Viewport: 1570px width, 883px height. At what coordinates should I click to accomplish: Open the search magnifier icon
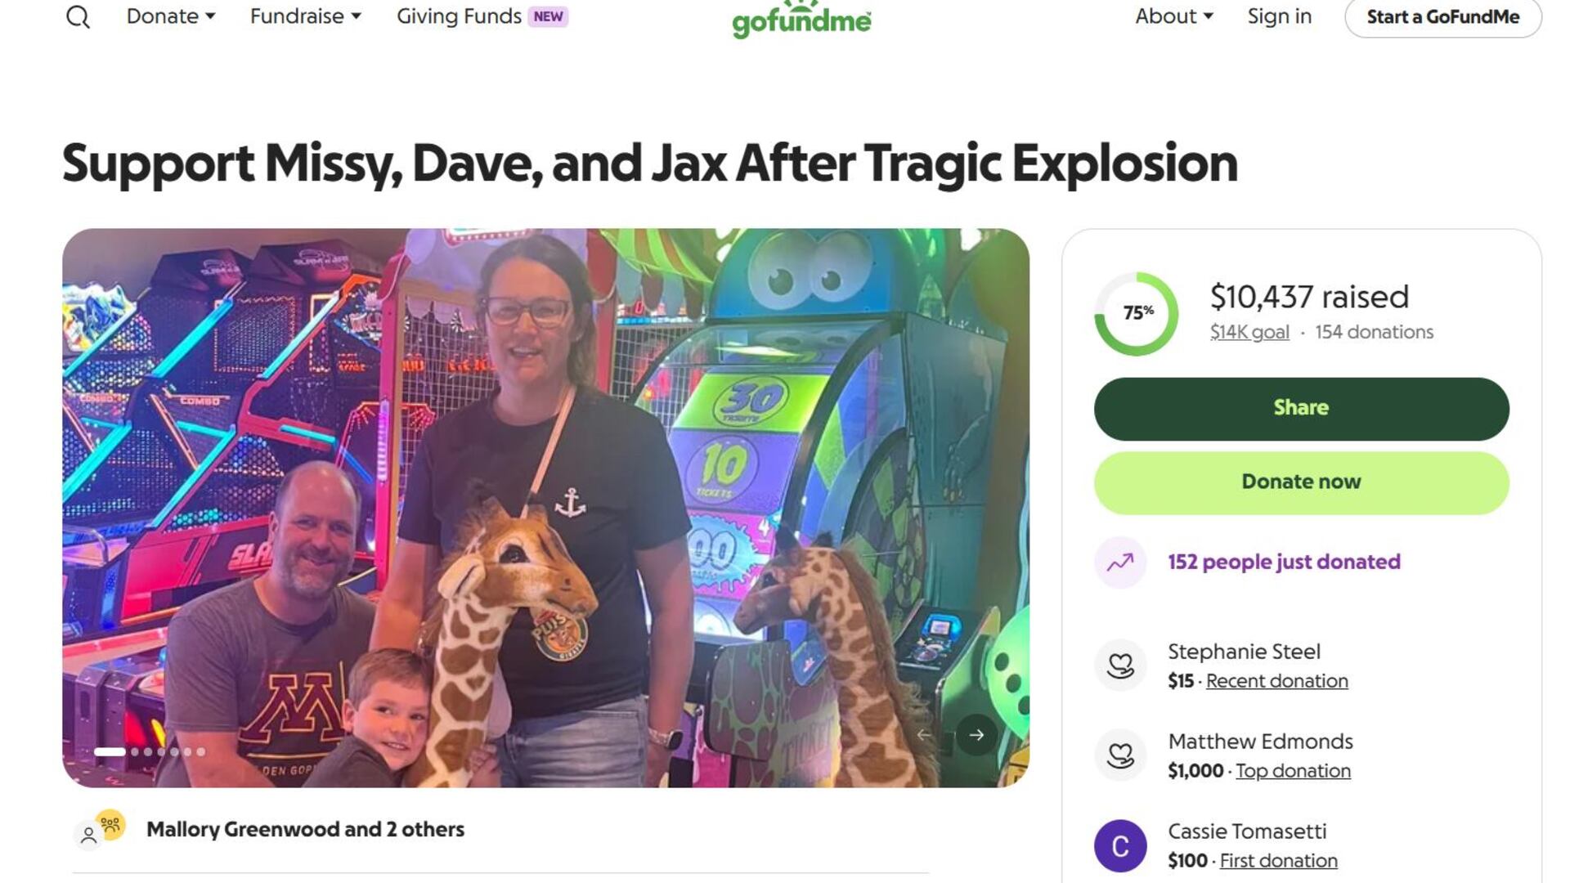pyautogui.click(x=78, y=16)
